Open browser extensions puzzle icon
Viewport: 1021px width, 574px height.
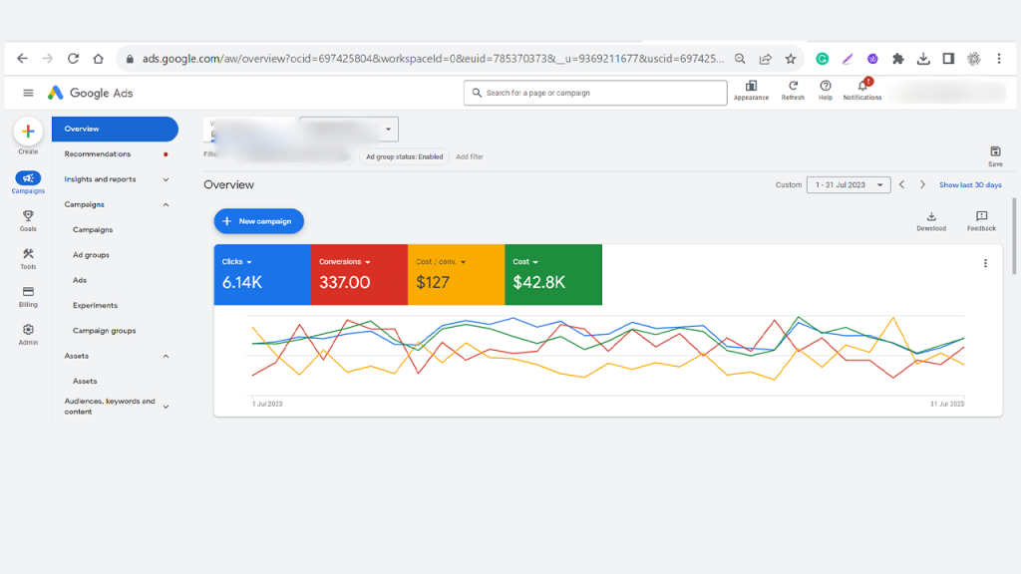(x=898, y=59)
